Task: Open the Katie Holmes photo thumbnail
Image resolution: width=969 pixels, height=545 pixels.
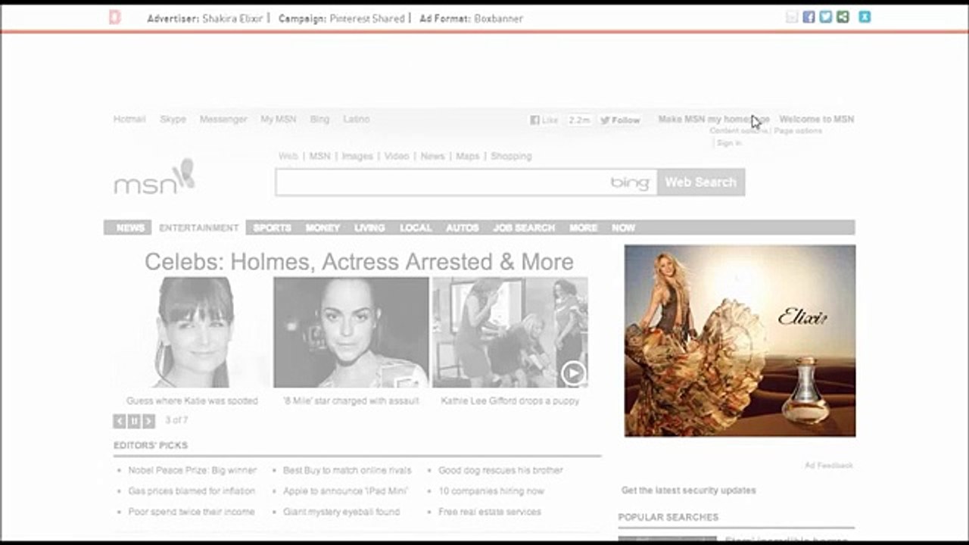Action: pos(192,332)
